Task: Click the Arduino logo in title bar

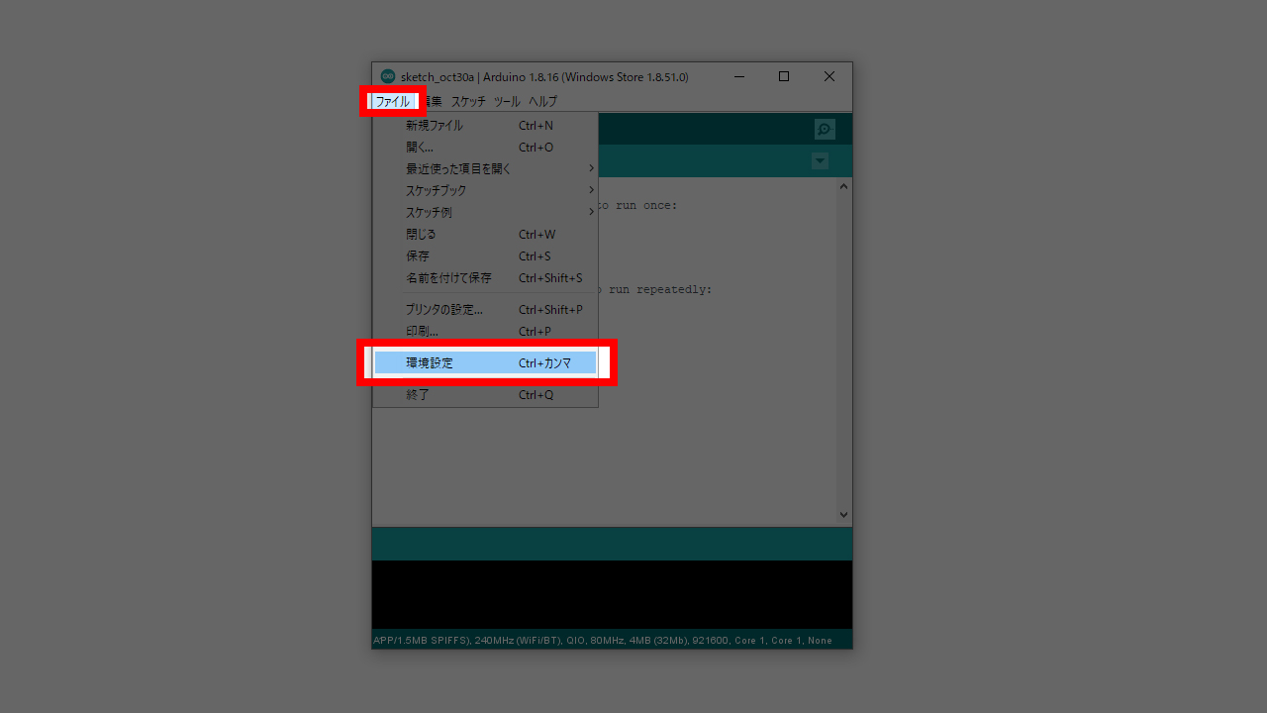Action: click(388, 77)
